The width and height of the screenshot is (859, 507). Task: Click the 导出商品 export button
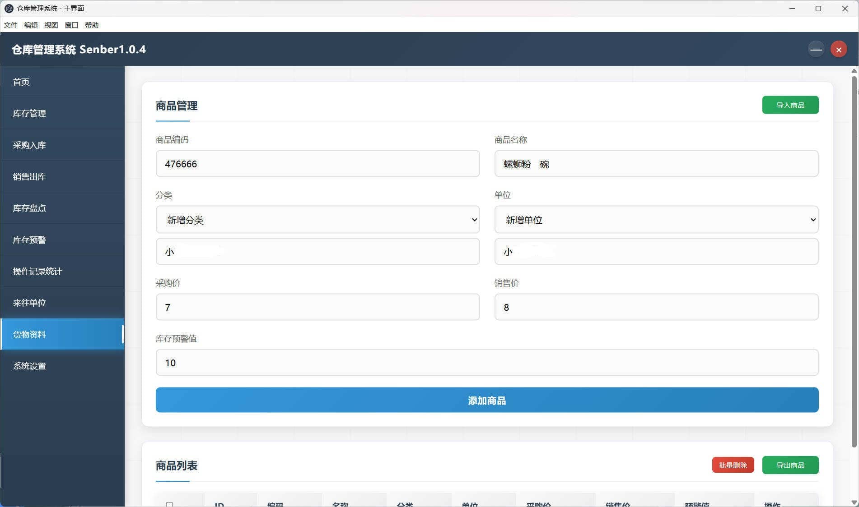point(790,465)
